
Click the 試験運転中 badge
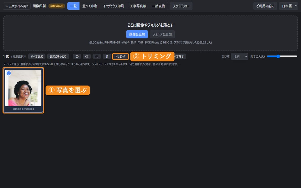tap(57, 6)
